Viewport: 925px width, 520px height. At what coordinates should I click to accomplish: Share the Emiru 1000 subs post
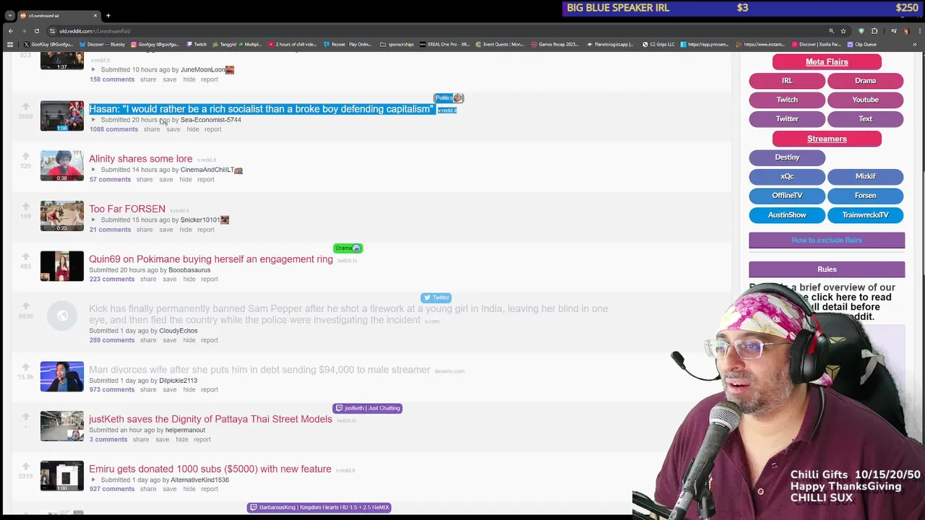pyautogui.click(x=148, y=489)
